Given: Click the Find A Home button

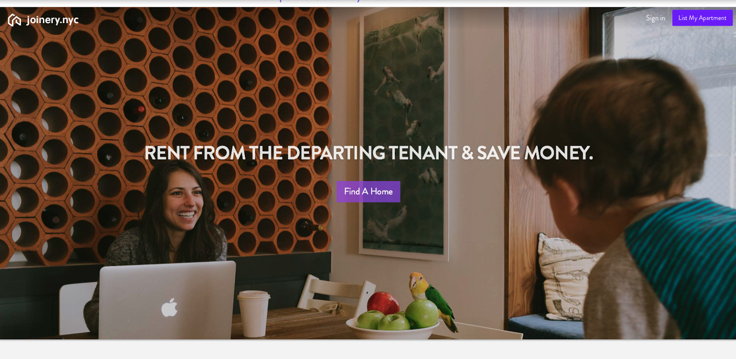Looking at the screenshot, I should 368,192.
